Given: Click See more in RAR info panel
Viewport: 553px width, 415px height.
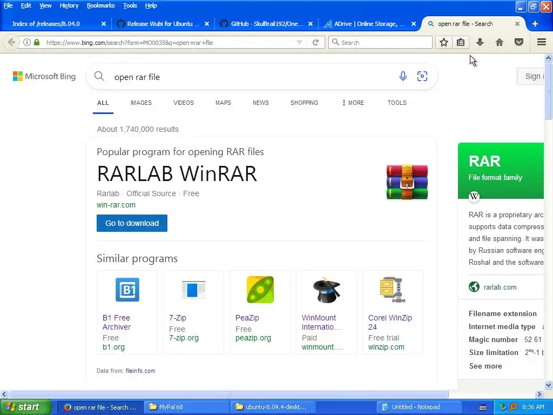Looking at the screenshot, I should [x=485, y=366].
